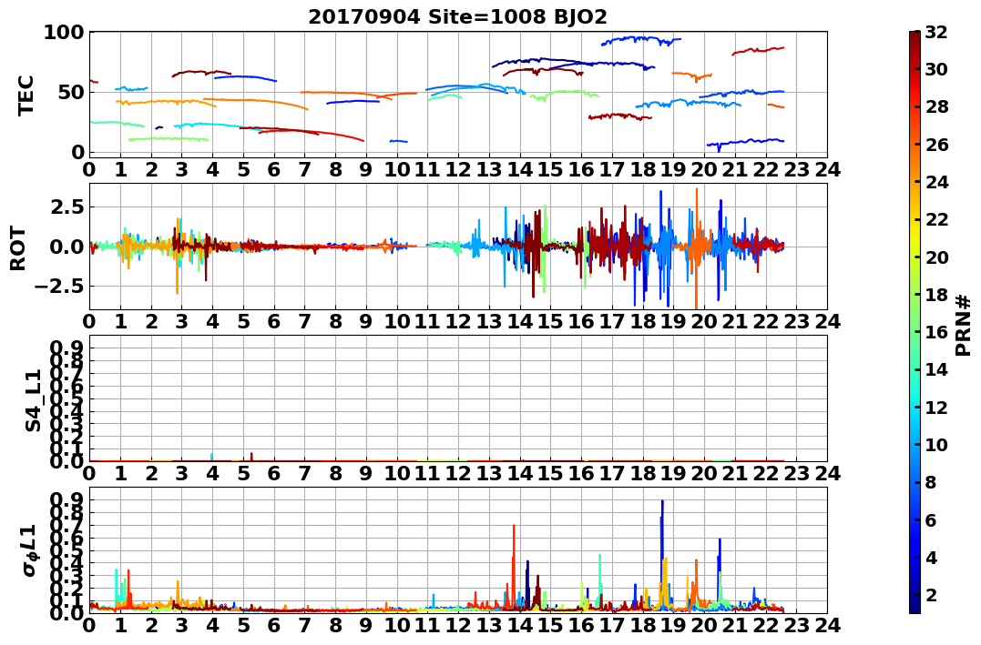Viewport: 981px width, 645px height.
Task: Click the 2.5 tick on ROT axis
Action: point(66,207)
